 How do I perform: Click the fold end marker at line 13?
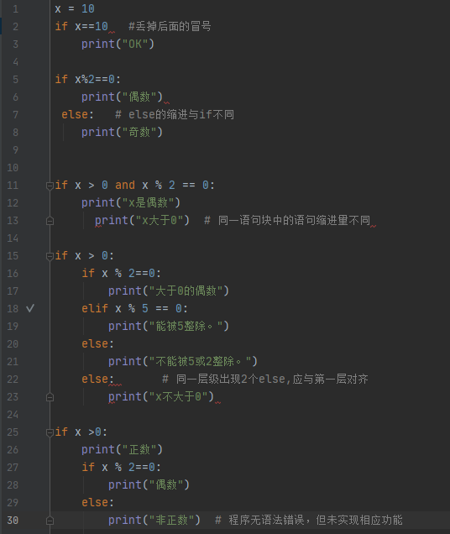click(50, 221)
